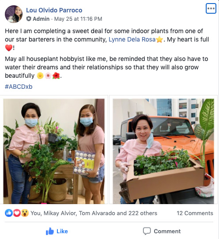Click the Admin badge shield icon
This screenshot has height=239, width=219.
click(x=29, y=19)
